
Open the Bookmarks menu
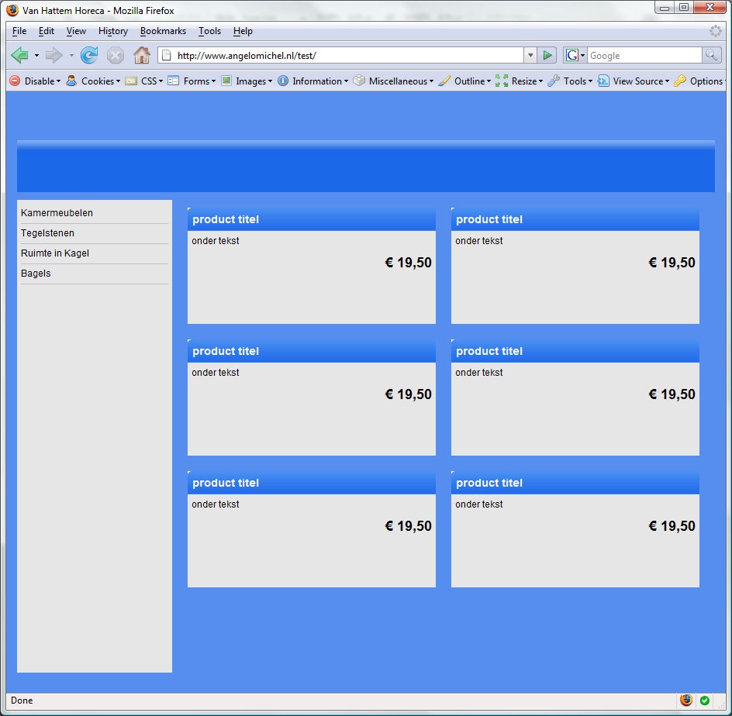tap(163, 31)
